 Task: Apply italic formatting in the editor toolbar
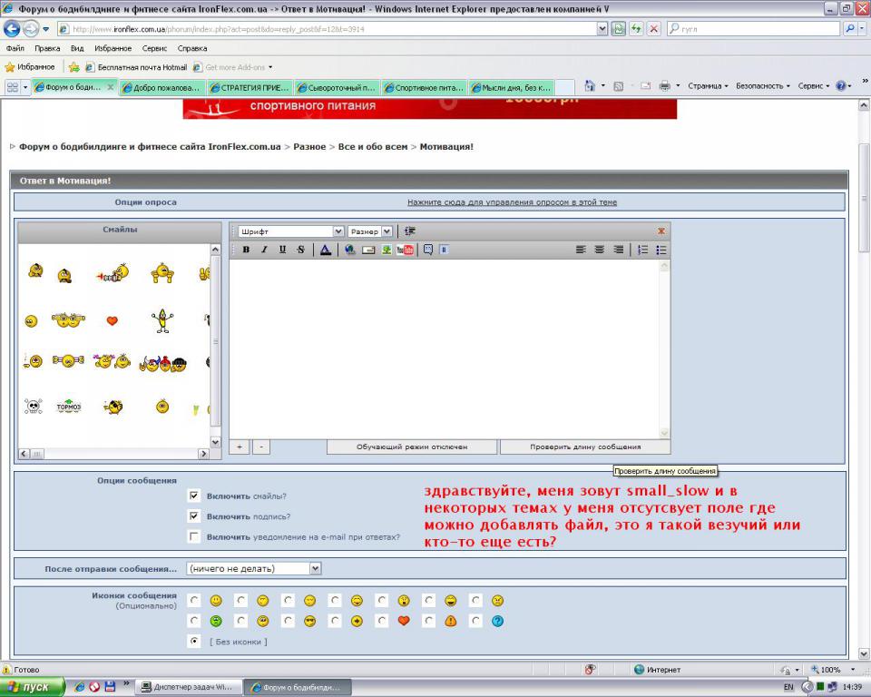click(264, 250)
